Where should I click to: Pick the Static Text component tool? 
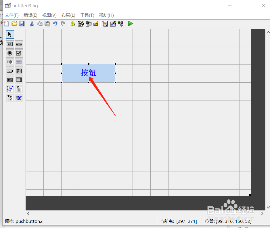tap(19, 62)
